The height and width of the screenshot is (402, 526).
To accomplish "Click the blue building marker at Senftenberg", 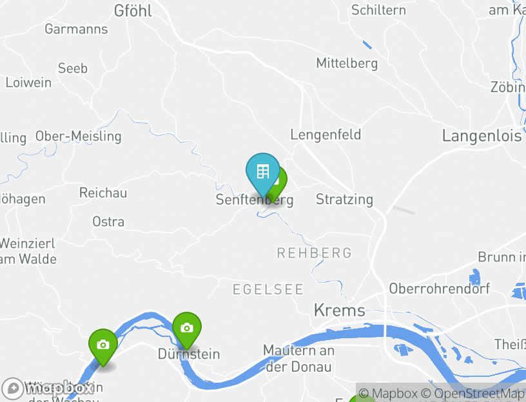I will click(x=262, y=173).
